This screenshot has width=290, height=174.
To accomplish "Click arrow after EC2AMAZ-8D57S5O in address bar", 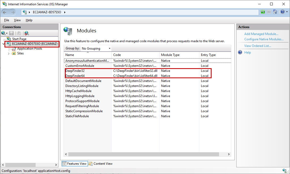I will (65, 12).
